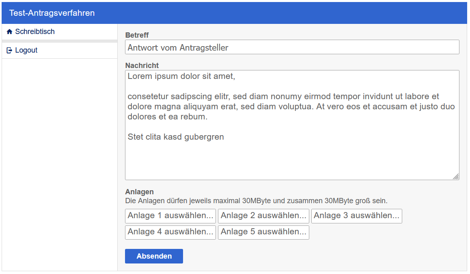Click the Test-Antragsverfahren header title
Screen dimensions: 470x274
point(52,13)
